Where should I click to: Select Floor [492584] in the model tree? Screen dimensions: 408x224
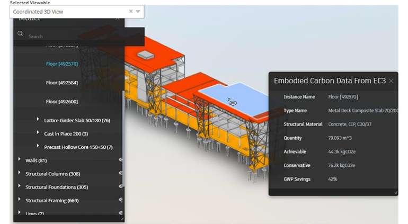(x=62, y=83)
